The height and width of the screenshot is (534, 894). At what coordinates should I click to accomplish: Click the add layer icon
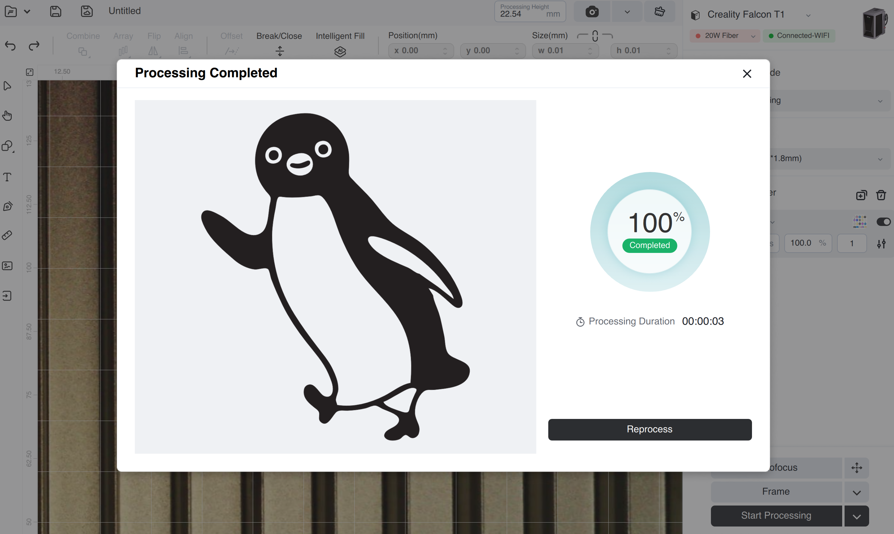click(x=861, y=195)
